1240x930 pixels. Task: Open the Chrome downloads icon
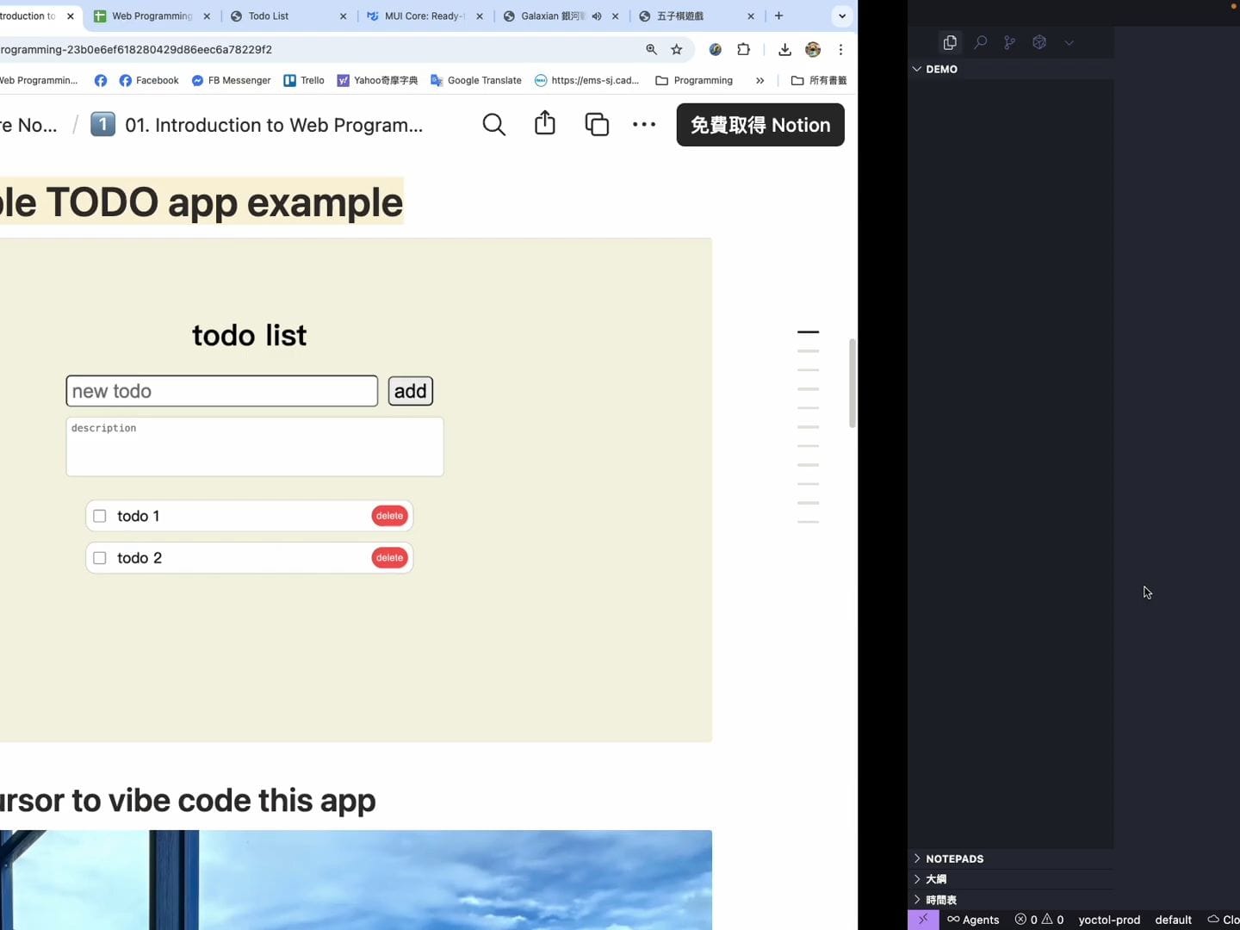784,50
